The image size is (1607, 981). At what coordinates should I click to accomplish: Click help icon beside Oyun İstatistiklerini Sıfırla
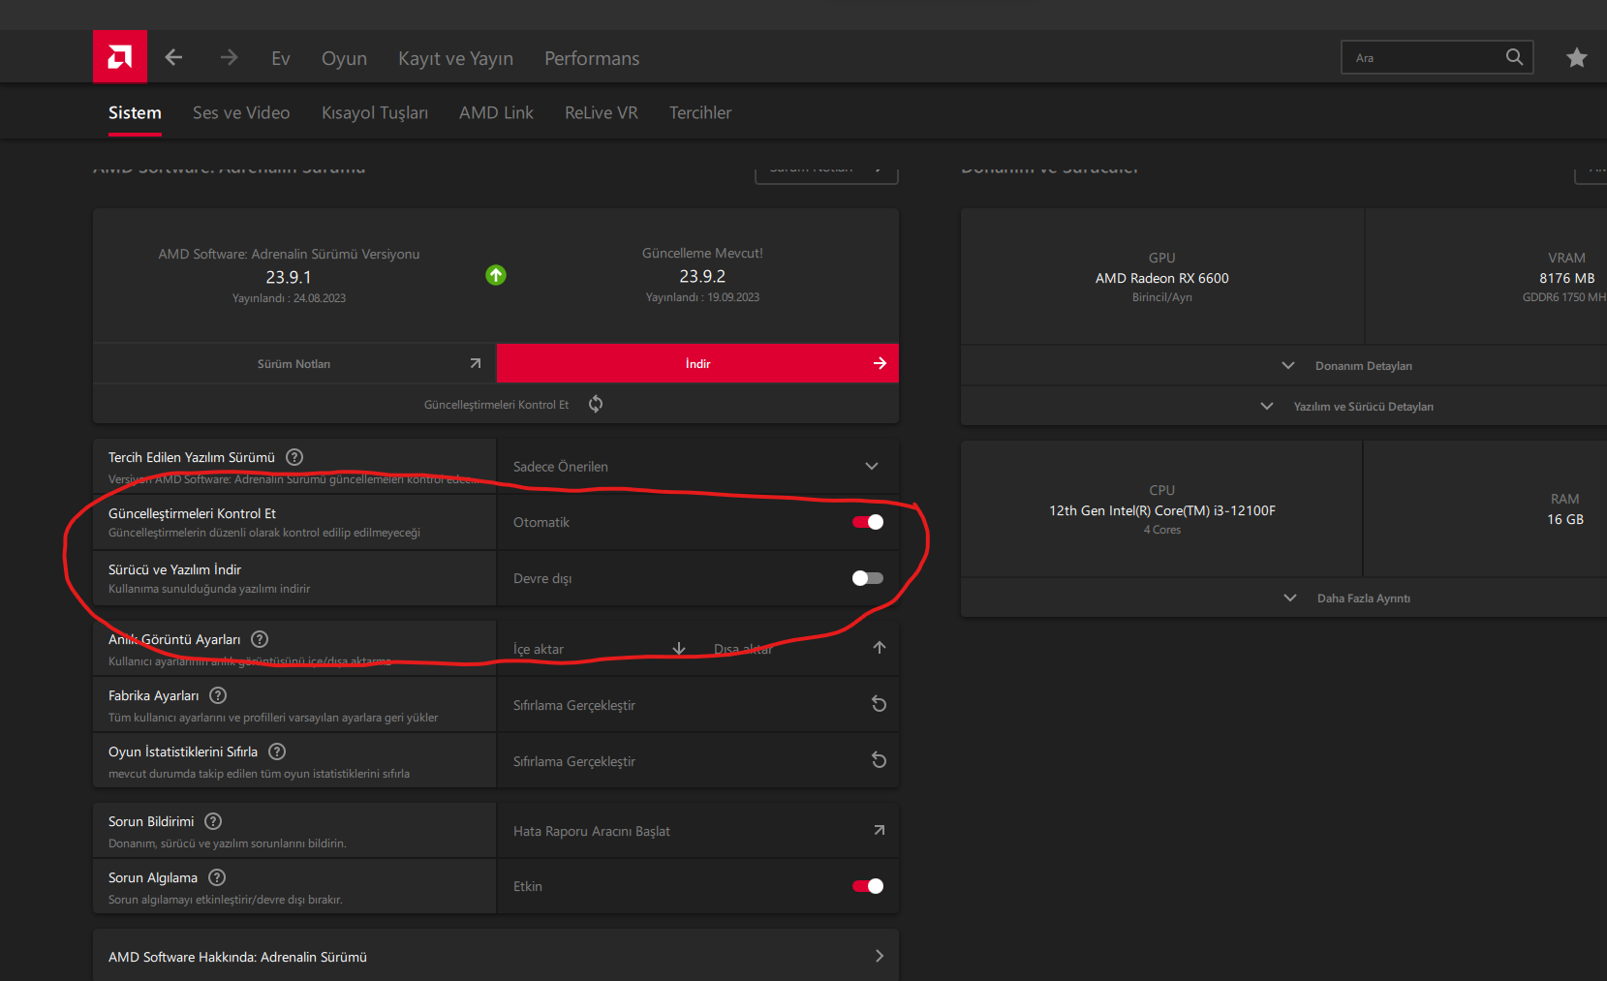tap(277, 751)
